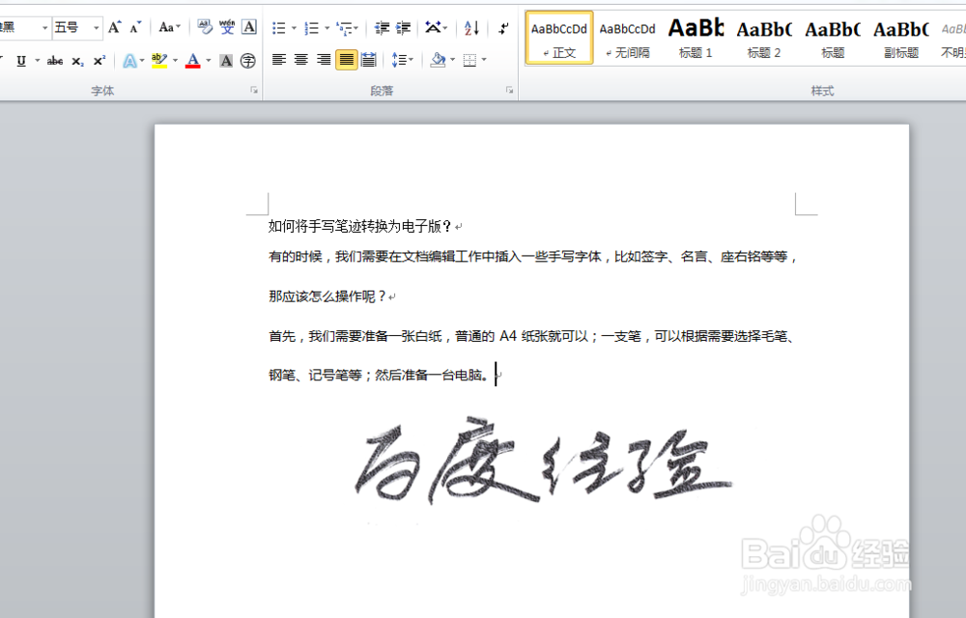
Task: Expand underline style dropdown arrow
Action: [x=37, y=60]
